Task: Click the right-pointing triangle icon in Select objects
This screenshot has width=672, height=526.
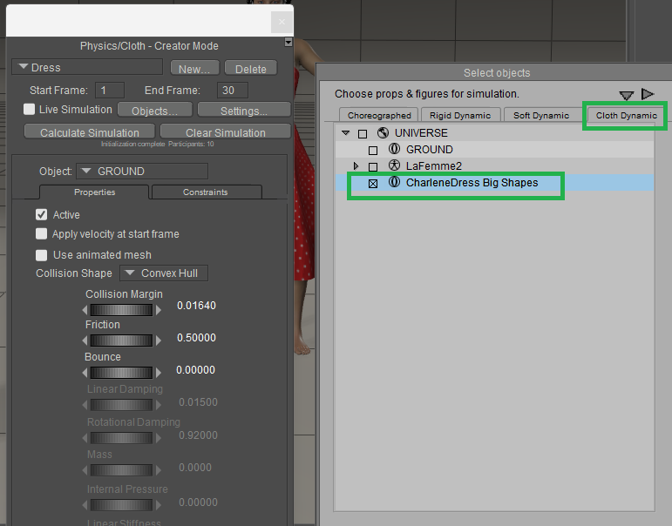Action: click(648, 94)
